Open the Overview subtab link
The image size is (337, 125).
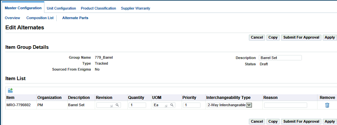pos(13,18)
